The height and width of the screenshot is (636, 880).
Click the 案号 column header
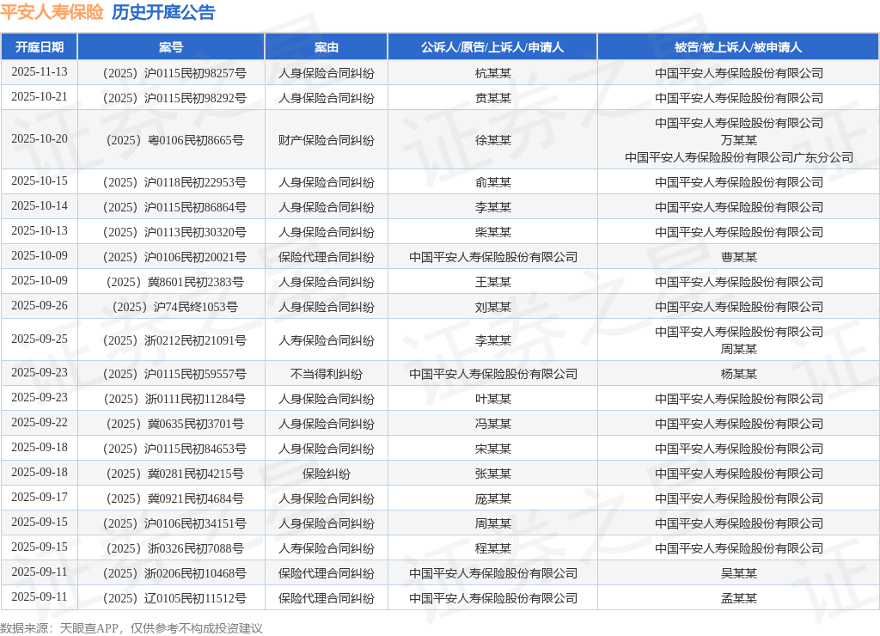(x=171, y=47)
